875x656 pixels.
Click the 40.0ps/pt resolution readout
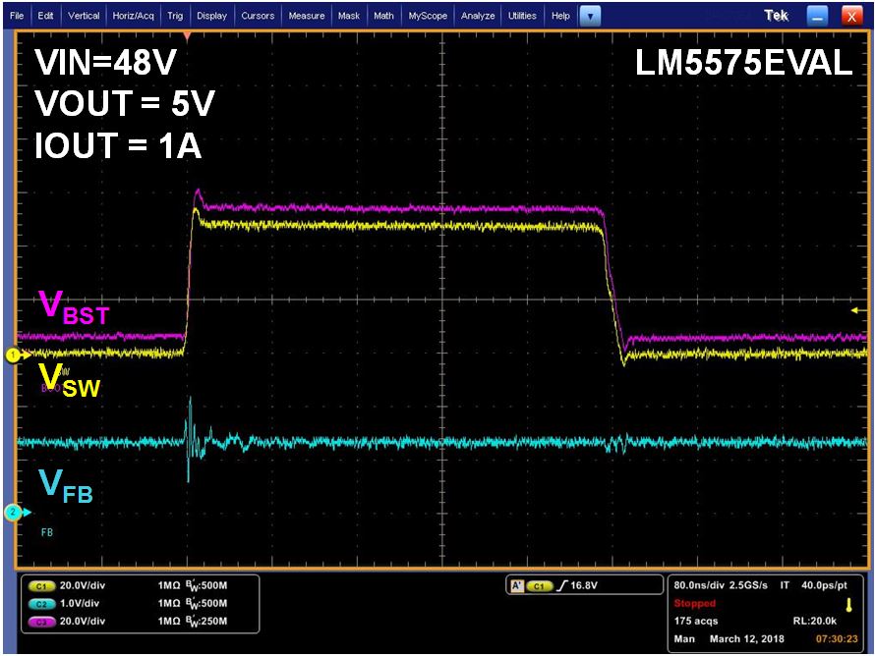tap(824, 585)
